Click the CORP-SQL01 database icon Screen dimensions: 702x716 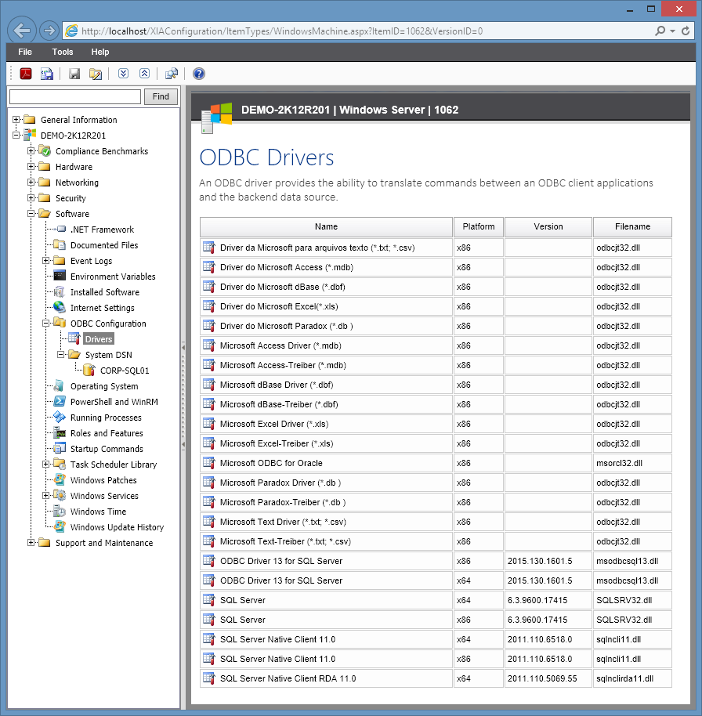[x=89, y=370]
